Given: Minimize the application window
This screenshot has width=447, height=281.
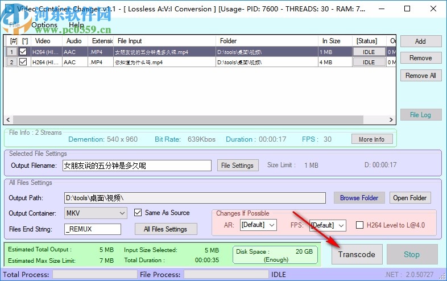Looking at the screenshot, I should point(382,9).
